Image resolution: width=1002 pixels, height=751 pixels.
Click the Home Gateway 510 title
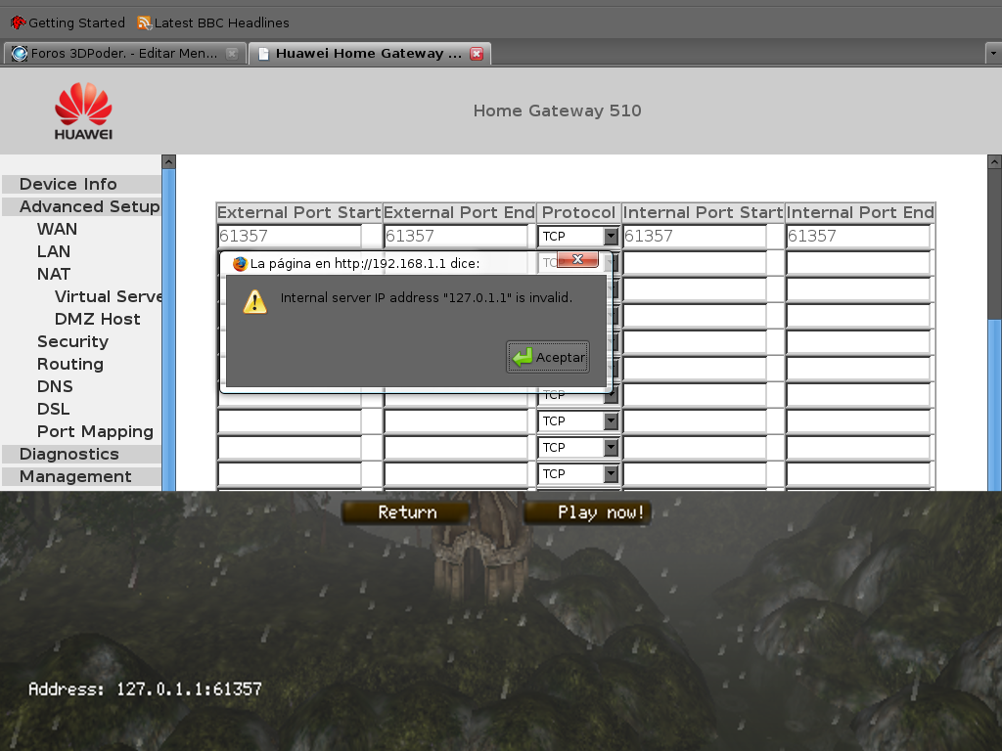point(557,110)
